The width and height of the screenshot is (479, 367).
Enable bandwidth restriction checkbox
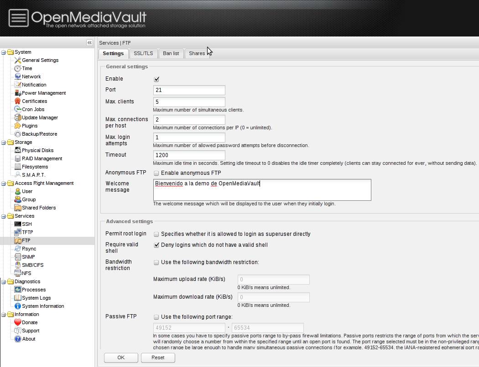(x=156, y=262)
